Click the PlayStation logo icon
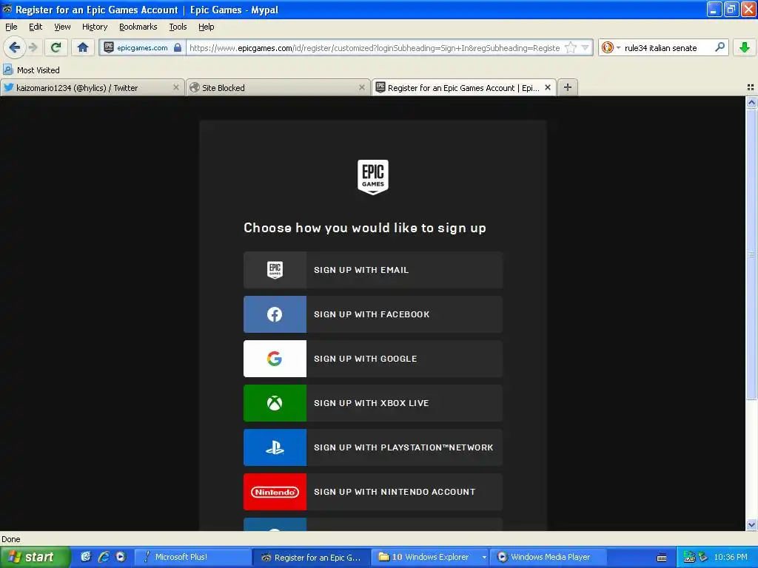758x568 pixels. coord(275,447)
